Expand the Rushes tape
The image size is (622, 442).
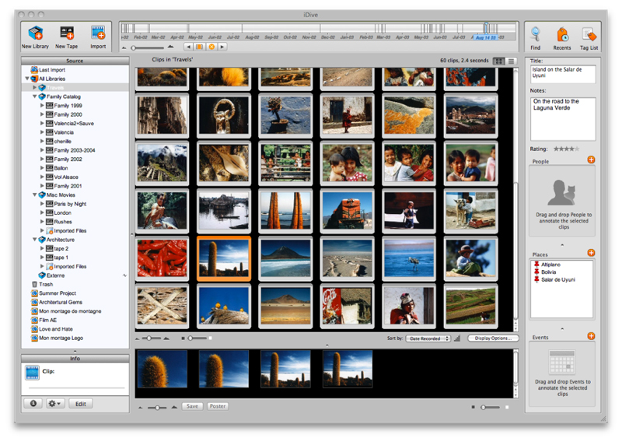42,222
